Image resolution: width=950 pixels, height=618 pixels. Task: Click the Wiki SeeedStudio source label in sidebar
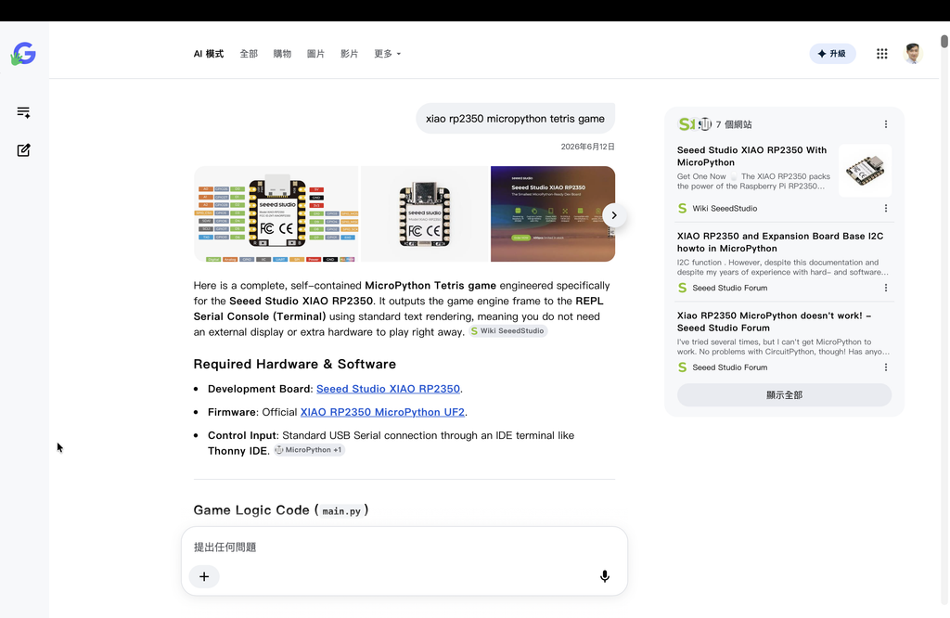tap(725, 209)
